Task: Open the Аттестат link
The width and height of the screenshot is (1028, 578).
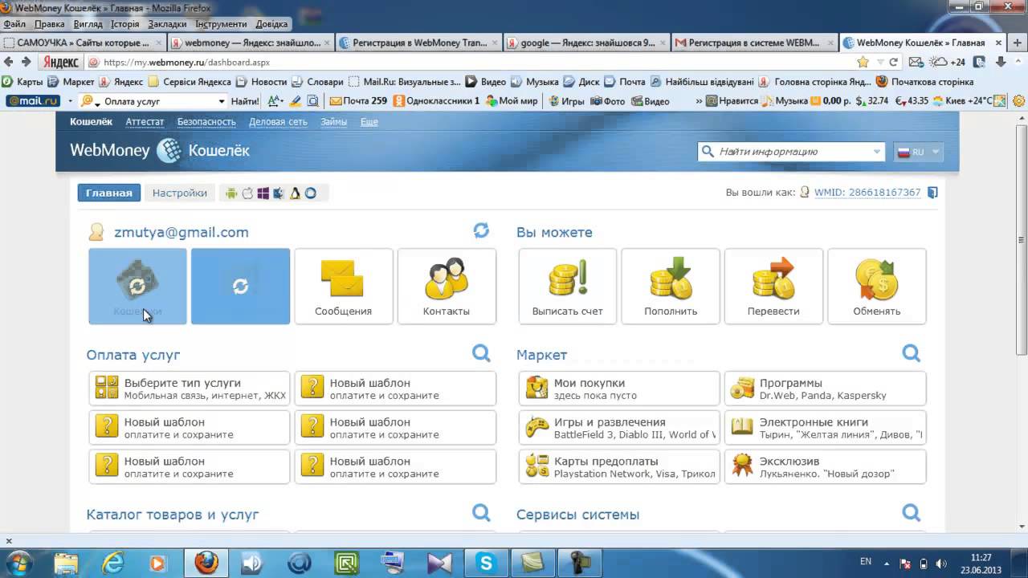Action: pos(145,122)
